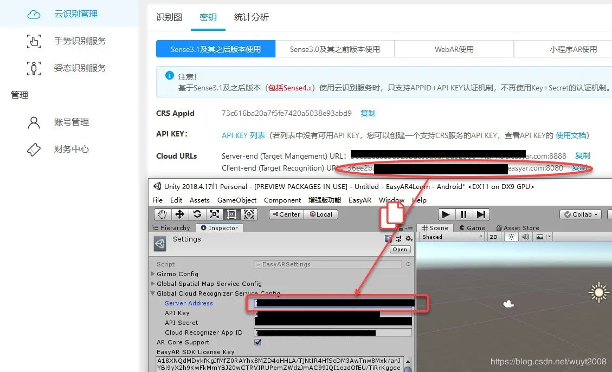This screenshot has height=372, width=612.
Task: Toggle the Inspector lock icon
Action: (401, 228)
